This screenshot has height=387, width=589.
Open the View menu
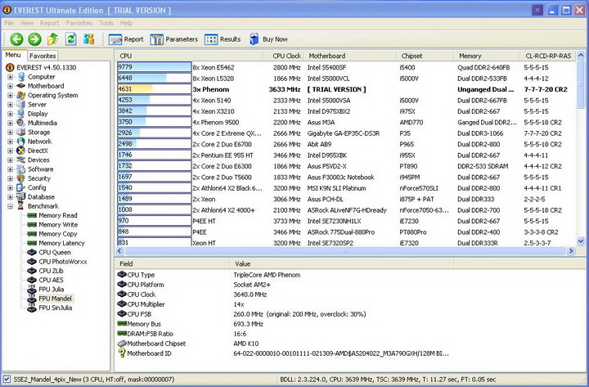[27, 23]
